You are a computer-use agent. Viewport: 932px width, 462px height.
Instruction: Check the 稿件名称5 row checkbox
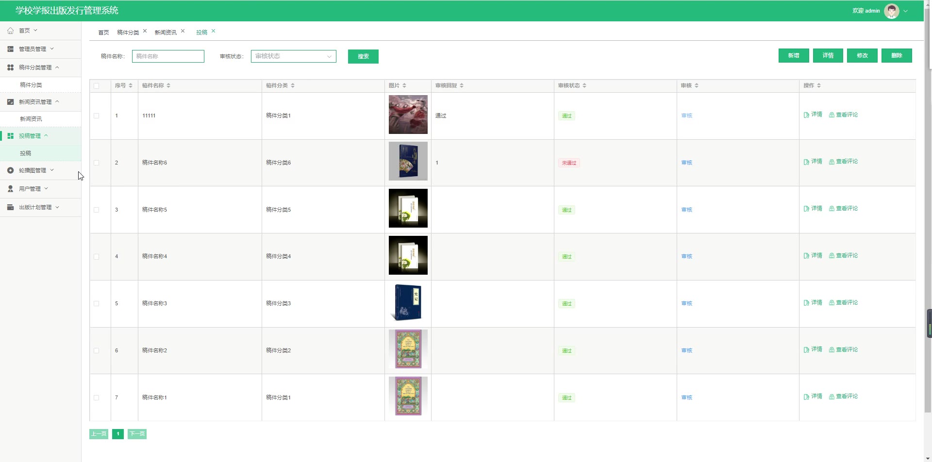96,210
